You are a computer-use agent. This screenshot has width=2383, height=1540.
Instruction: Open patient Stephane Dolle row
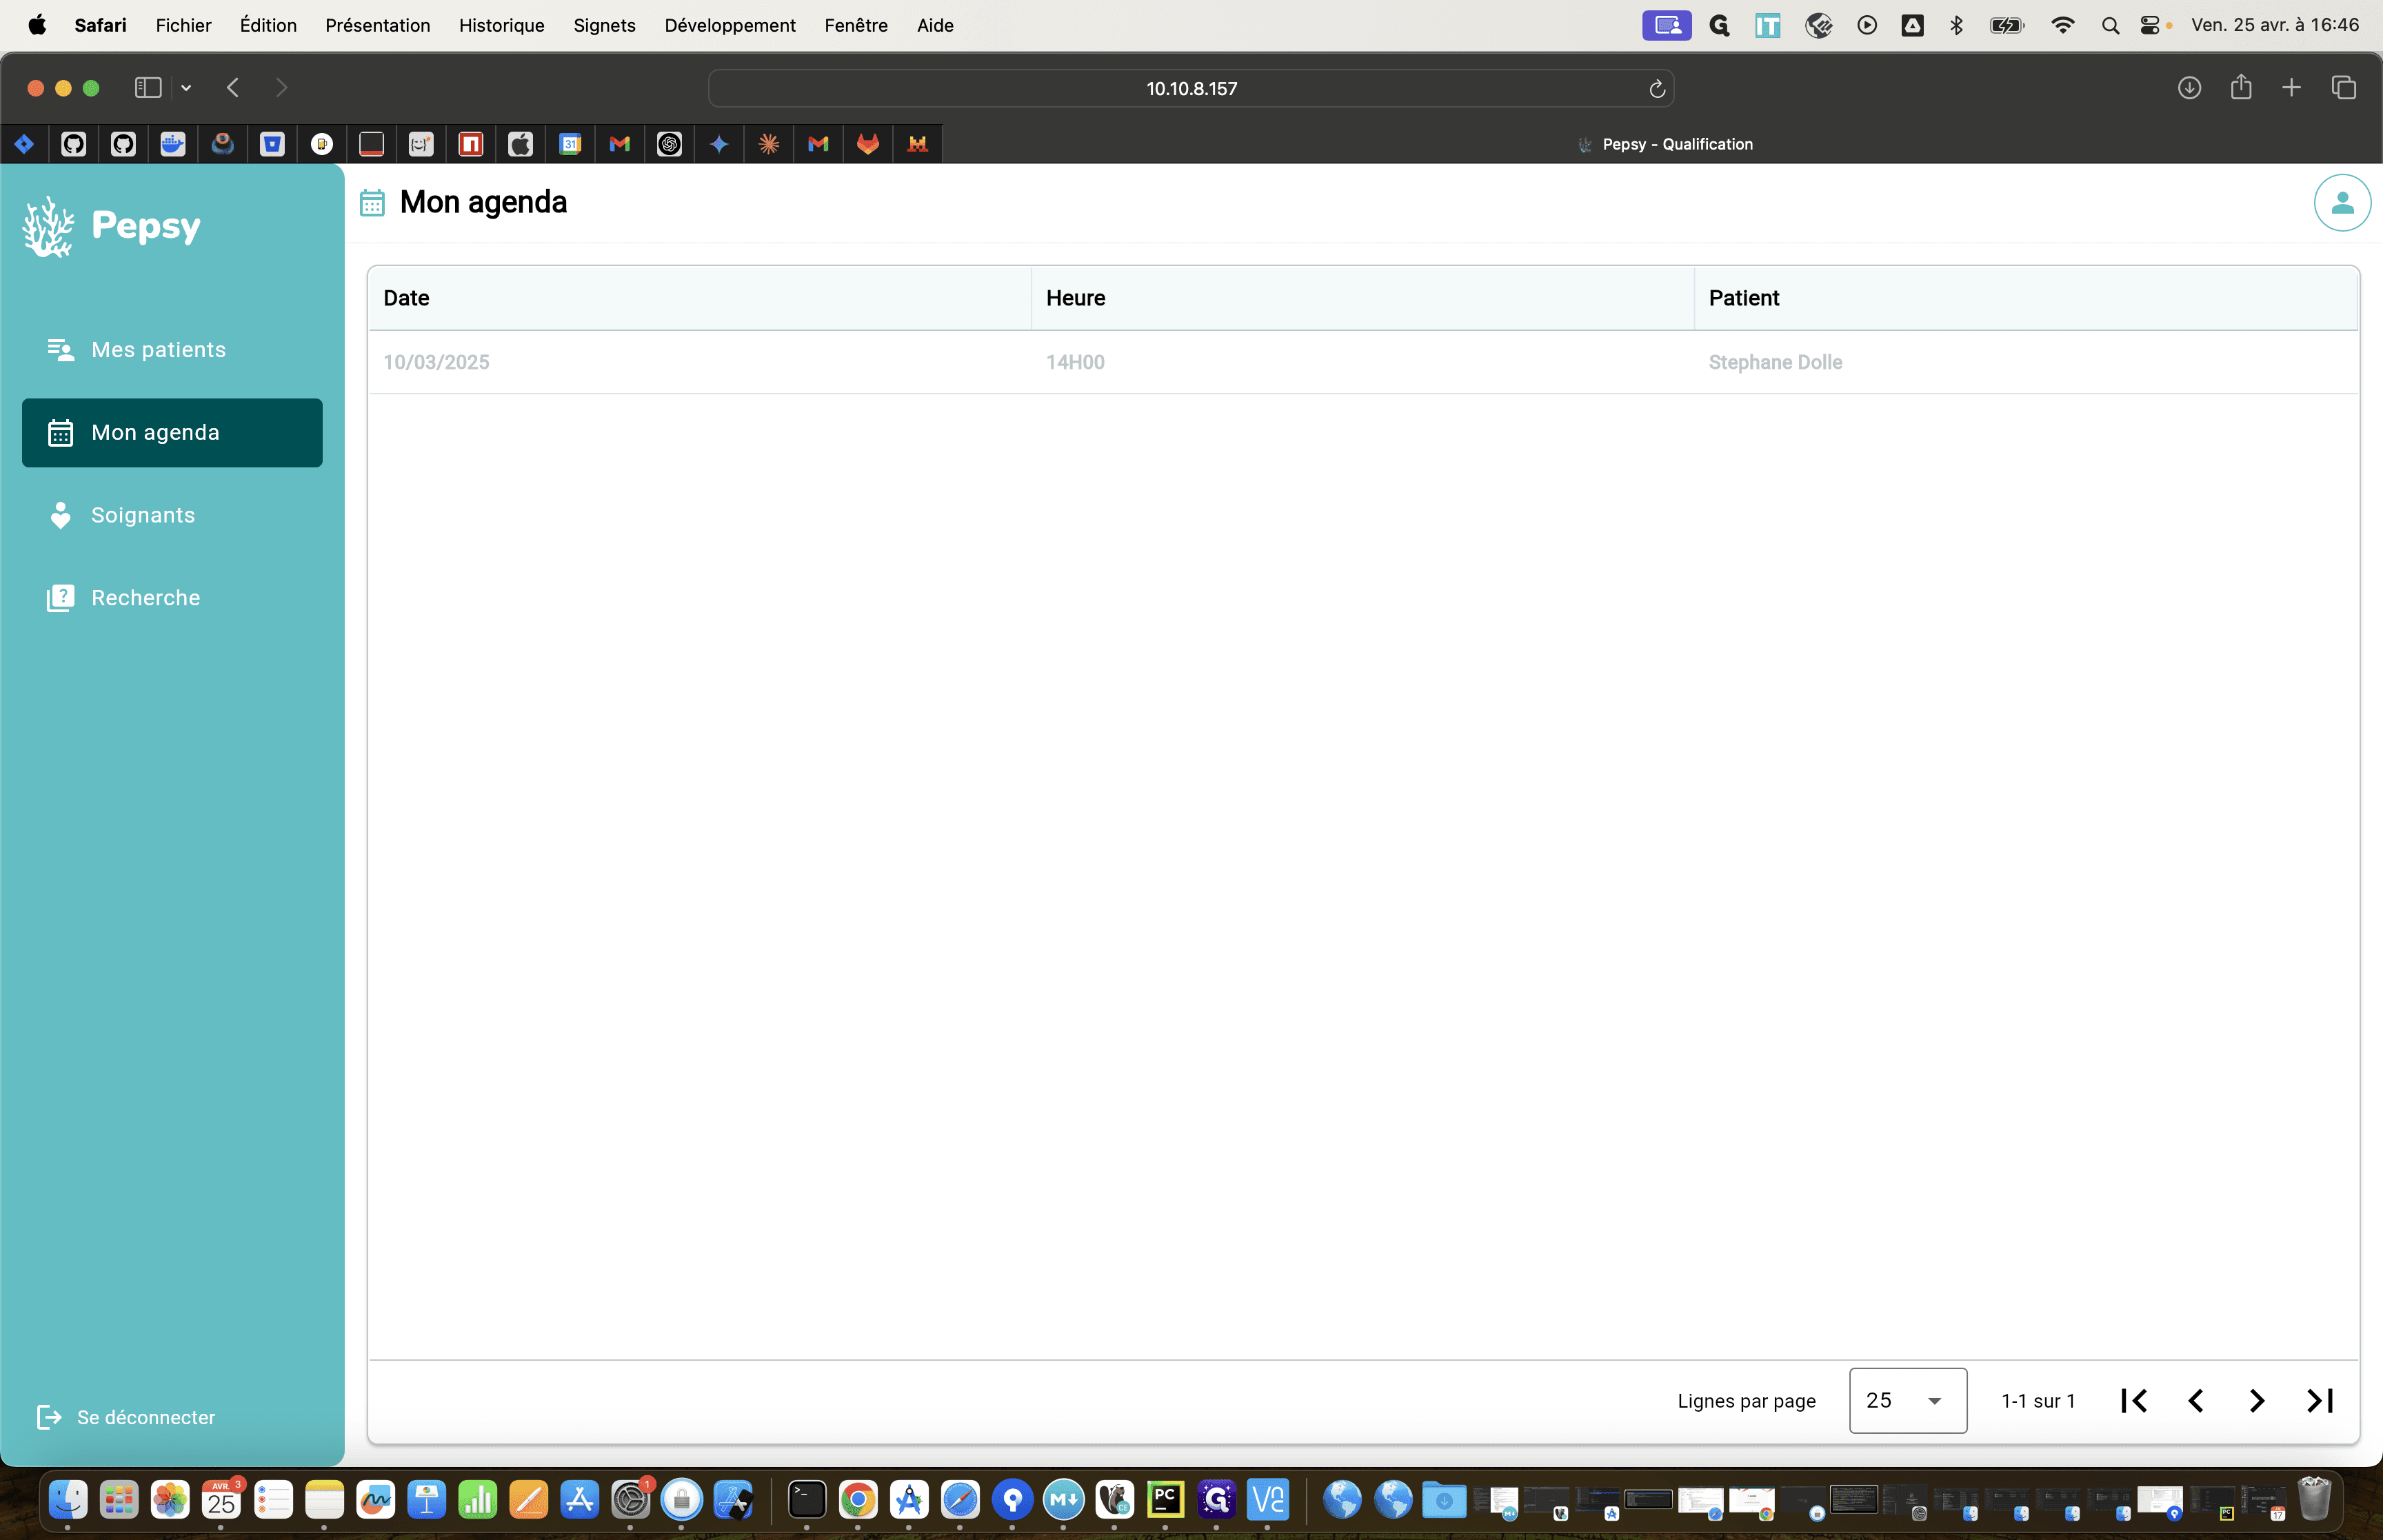coord(1363,362)
